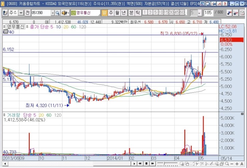This screenshot has height=168, width=247.
Task: Click the play forward arrow button
Action: [134, 164]
